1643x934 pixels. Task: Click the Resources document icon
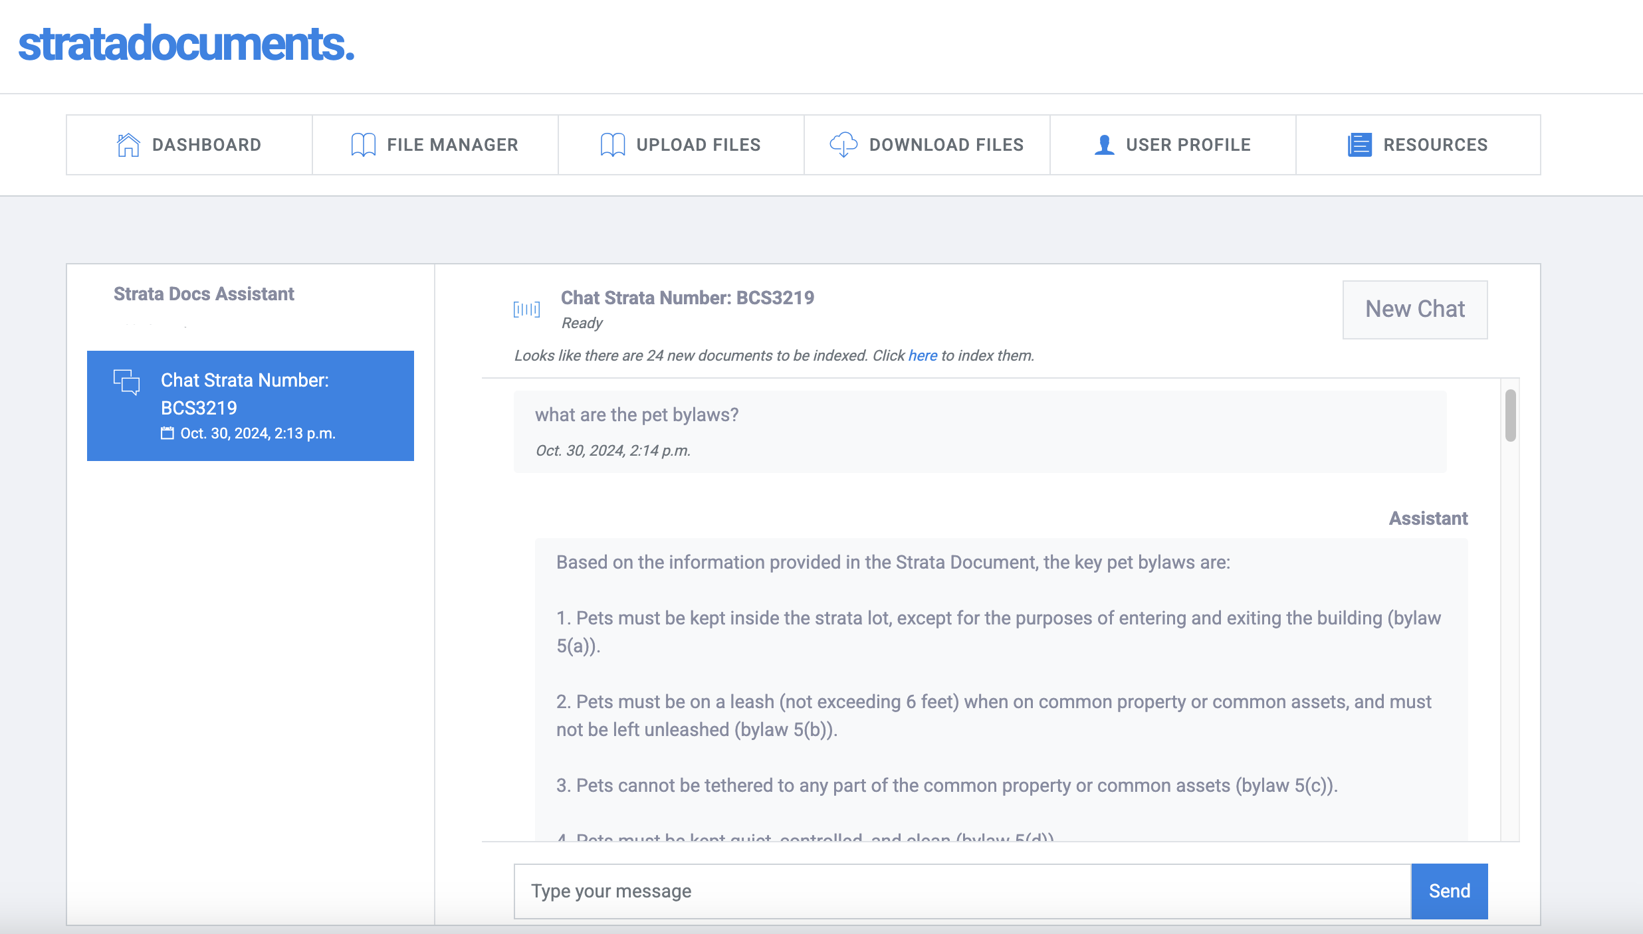(x=1359, y=145)
